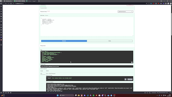
Task: Open the sync cloud icon in the status bar
Action: point(6,93)
